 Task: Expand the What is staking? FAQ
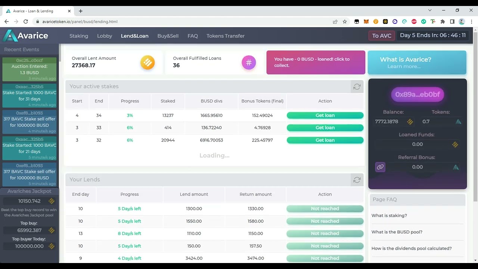pos(389,216)
